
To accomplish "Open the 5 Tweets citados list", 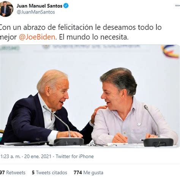I will point(49,173).
